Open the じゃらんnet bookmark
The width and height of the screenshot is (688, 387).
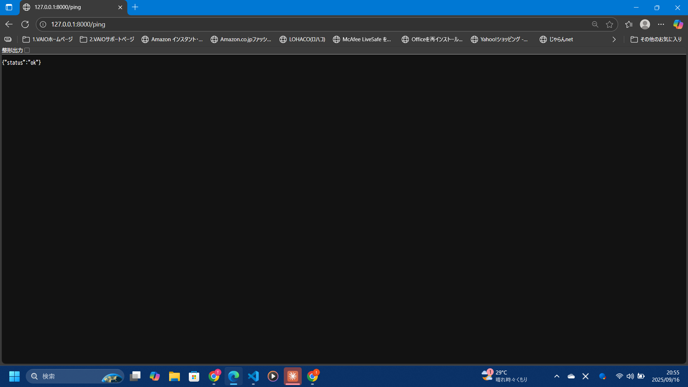(556, 39)
